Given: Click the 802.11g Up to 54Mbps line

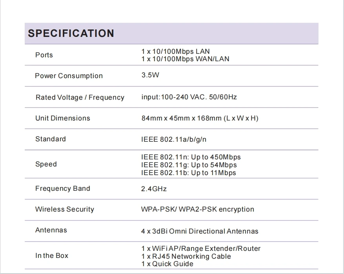Looking at the screenshot, I should (x=189, y=165).
